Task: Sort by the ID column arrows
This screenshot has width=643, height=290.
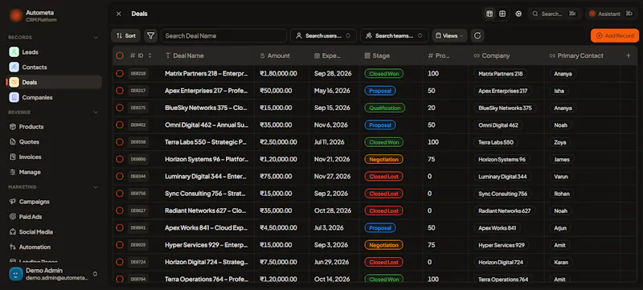Action: 149,55
